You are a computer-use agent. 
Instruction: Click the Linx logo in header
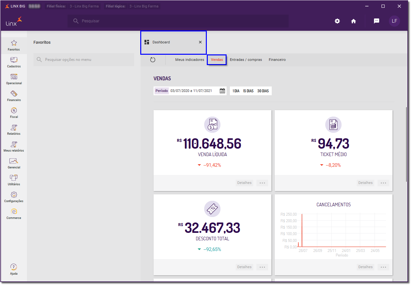tap(14, 21)
